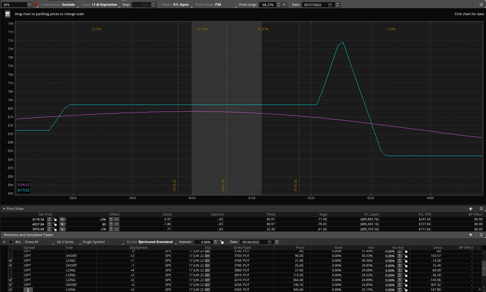The image size is (486, 292).
Task: Click the interest rate lock icon
Action: [222, 242]
